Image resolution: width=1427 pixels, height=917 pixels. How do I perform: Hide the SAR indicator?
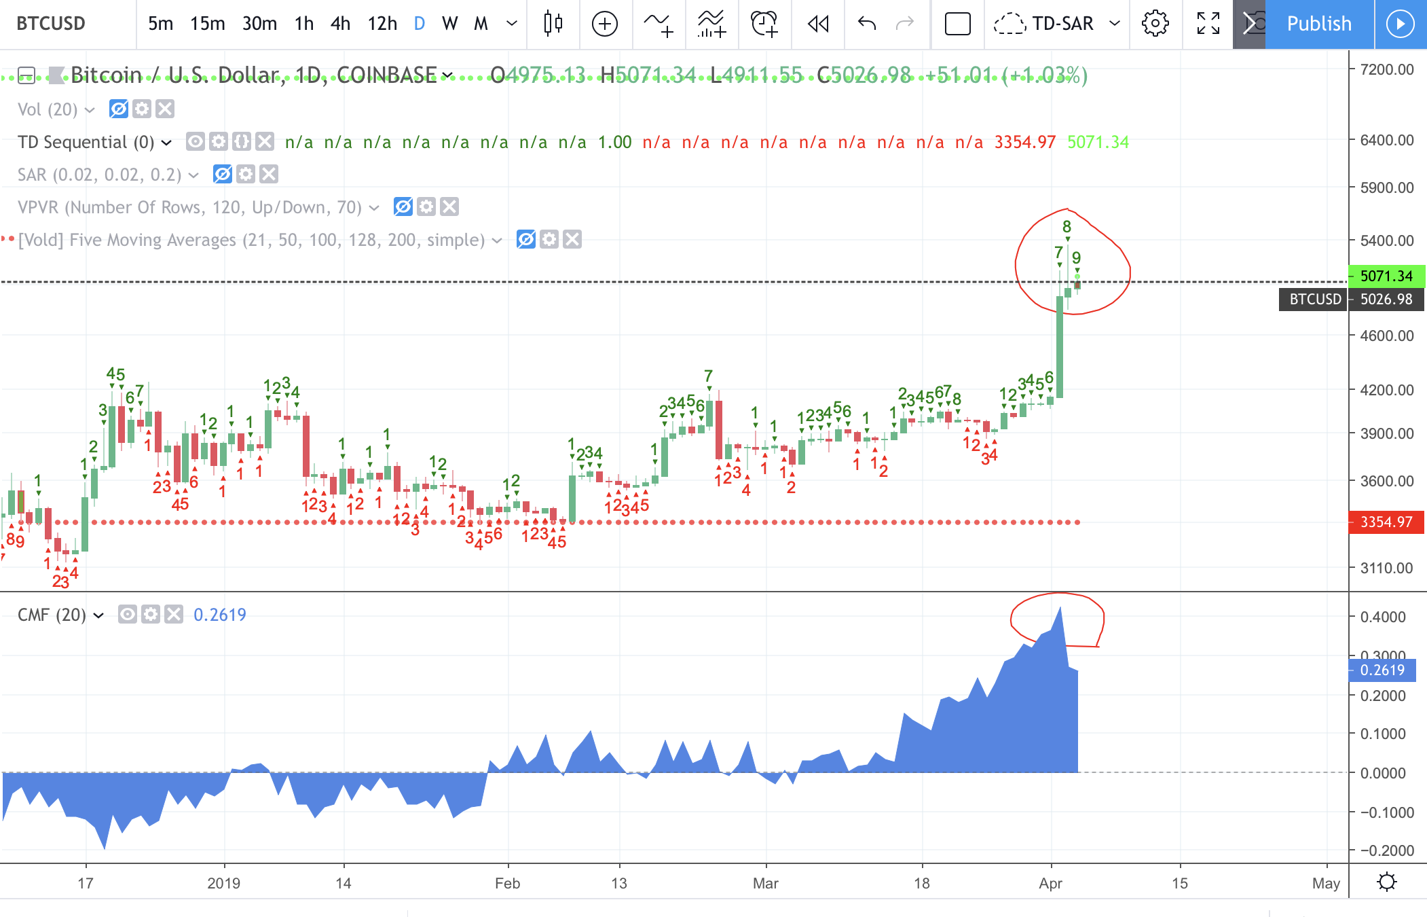coord(221,175)
